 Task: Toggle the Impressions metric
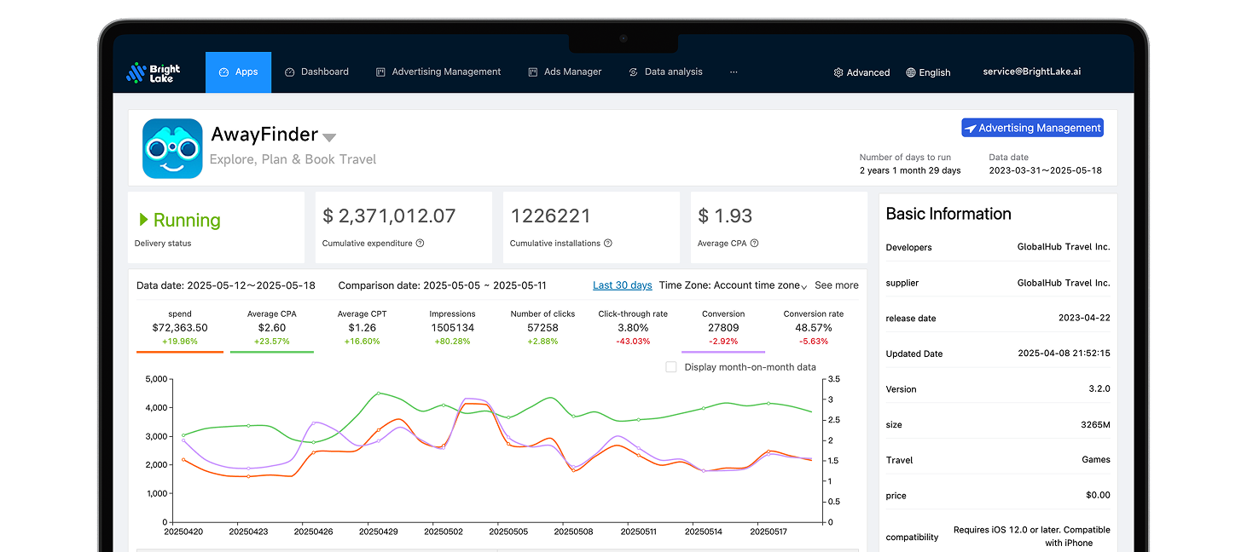tap(452, 328)
